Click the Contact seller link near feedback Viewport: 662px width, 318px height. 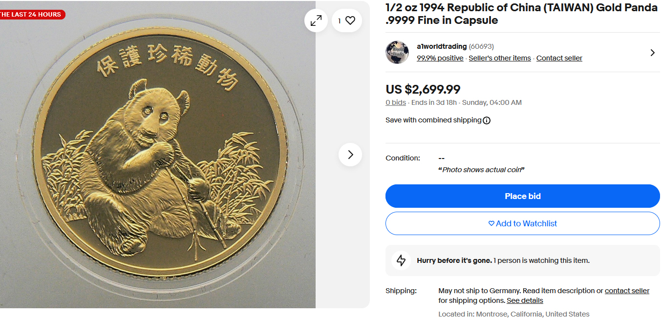(559, 58)
